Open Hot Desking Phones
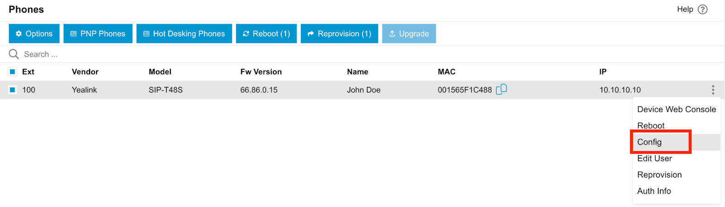The image size is (725, 207). (x=184, y=34)
